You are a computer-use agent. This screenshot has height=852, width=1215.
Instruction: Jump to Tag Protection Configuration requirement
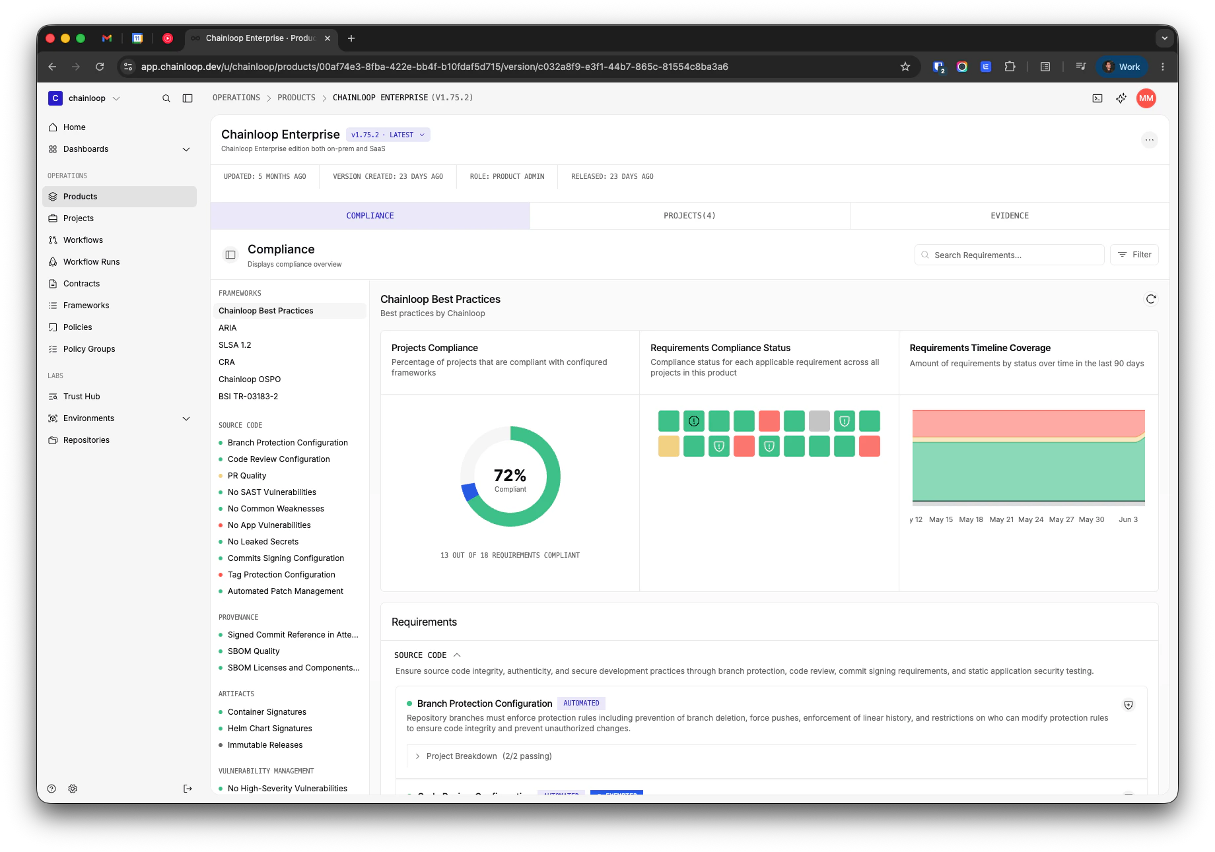(281, 575)
